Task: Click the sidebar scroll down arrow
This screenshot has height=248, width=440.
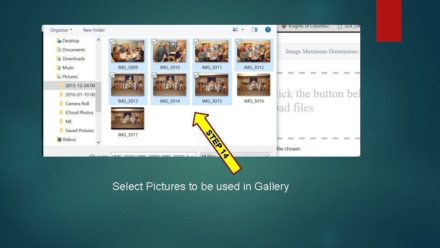Action: [99, 142]
